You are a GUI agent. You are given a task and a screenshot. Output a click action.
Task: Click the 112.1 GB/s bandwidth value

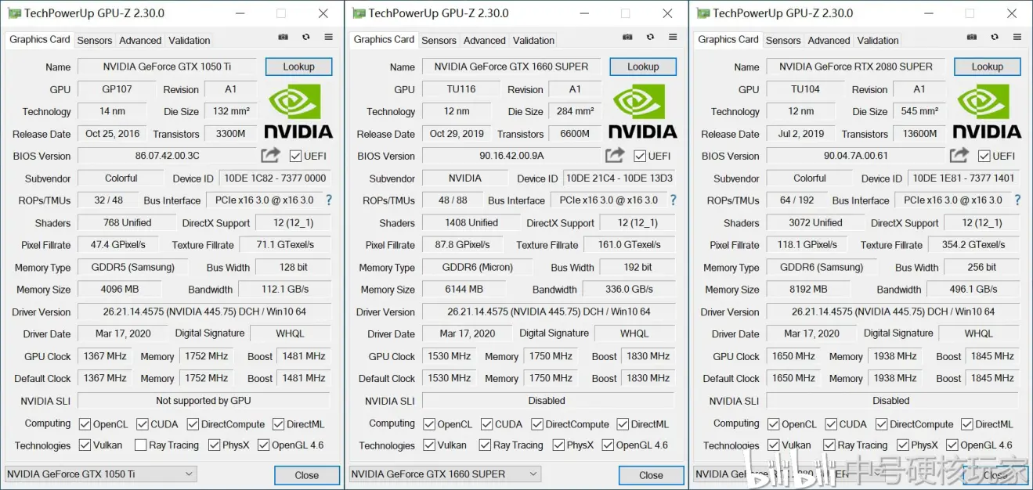pos(285,289)
